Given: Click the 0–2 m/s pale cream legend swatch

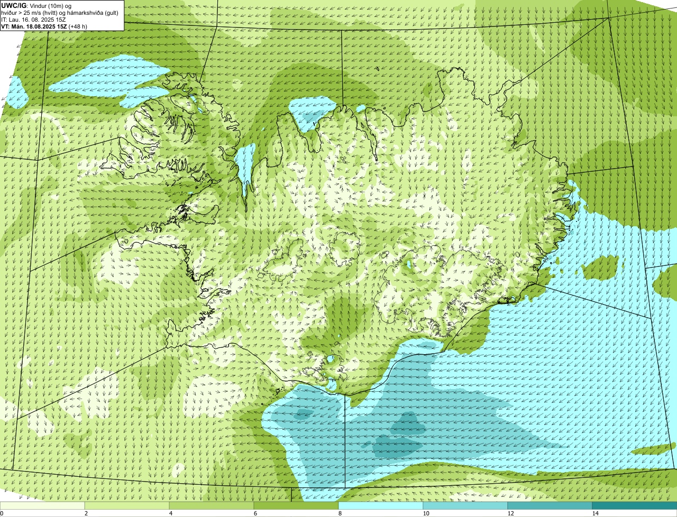Looking at the screenshot, I should click(x=42, y=506).
